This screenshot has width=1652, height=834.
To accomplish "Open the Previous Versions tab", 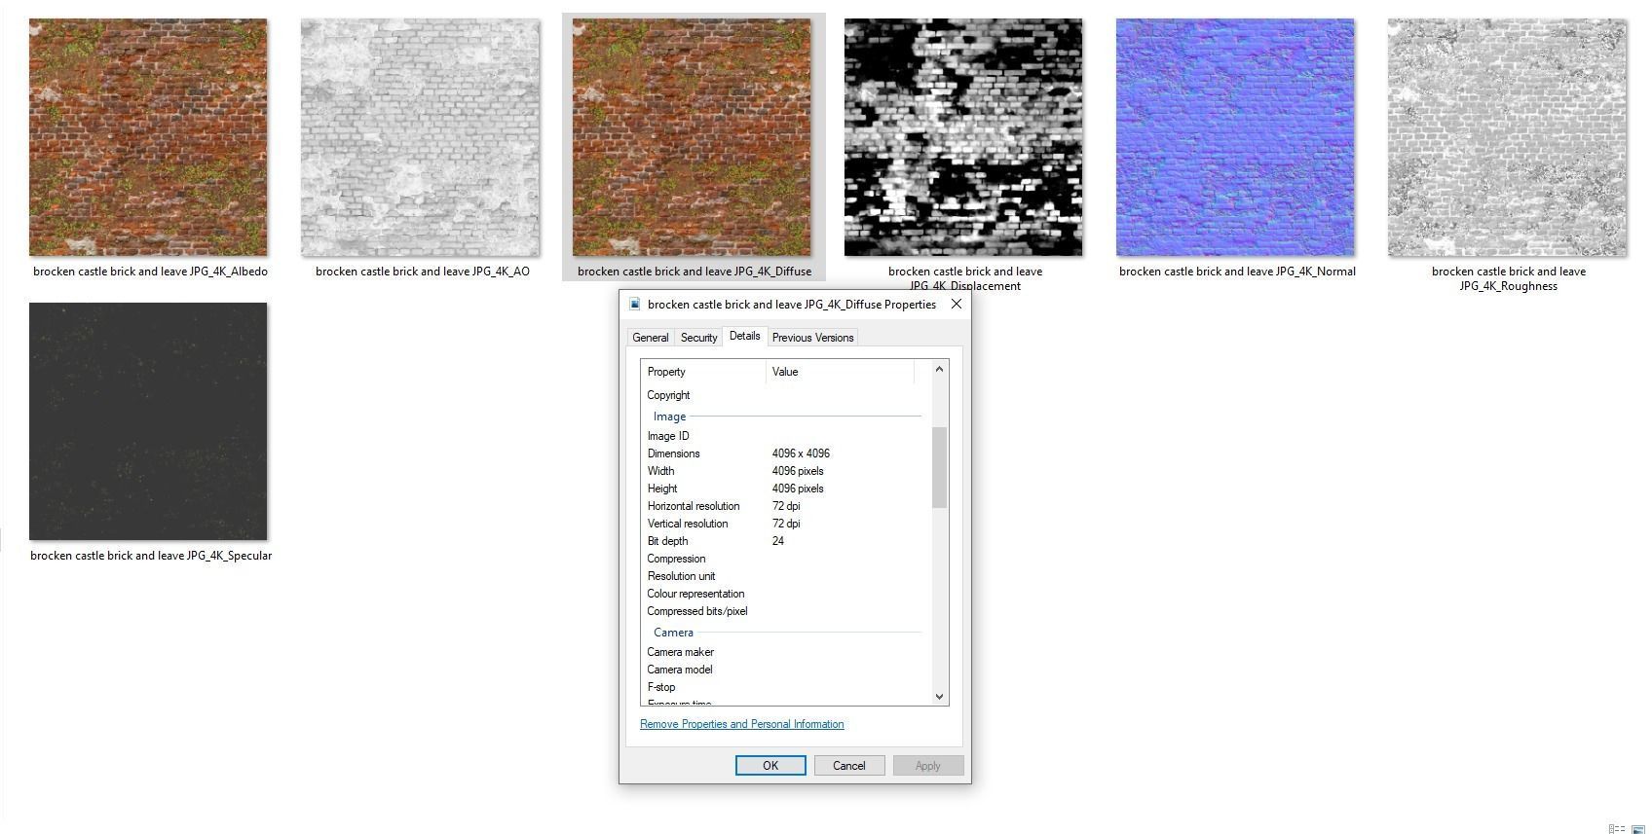I will pyautogui.click(x=812, y=338).
